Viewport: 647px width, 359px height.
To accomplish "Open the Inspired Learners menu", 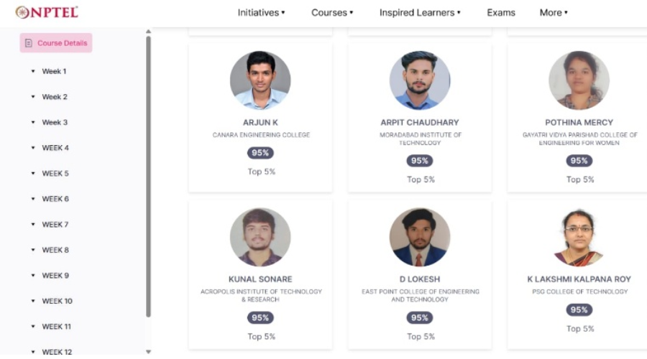I will click(420, 13).
